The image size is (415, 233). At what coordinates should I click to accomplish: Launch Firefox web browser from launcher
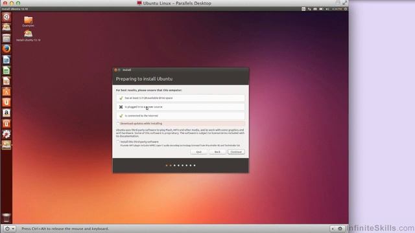pos(6,49)
